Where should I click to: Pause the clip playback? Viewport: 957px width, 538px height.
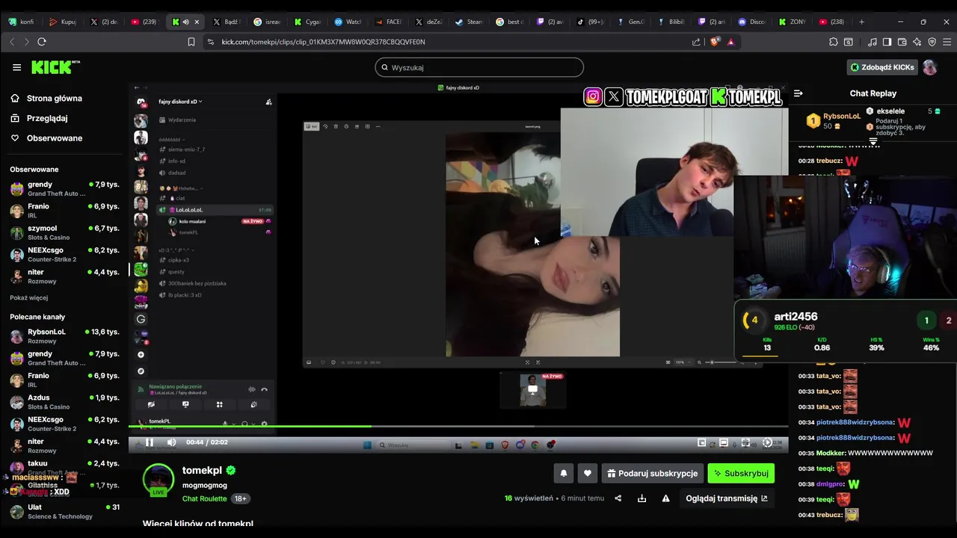point(149,442)
